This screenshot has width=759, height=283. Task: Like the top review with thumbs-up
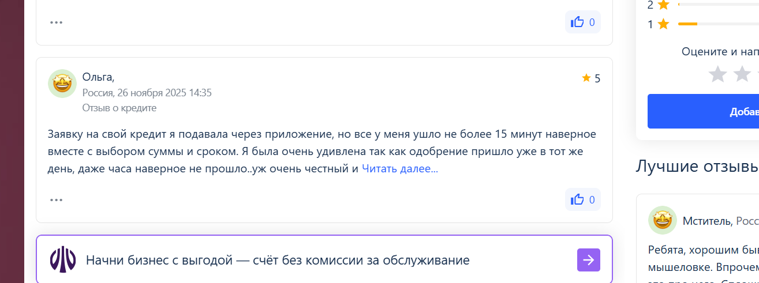(582, 22)
